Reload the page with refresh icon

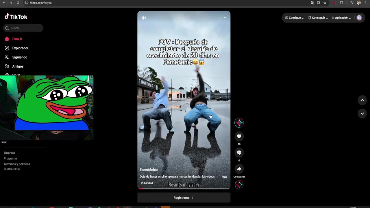tap(18, 3)
